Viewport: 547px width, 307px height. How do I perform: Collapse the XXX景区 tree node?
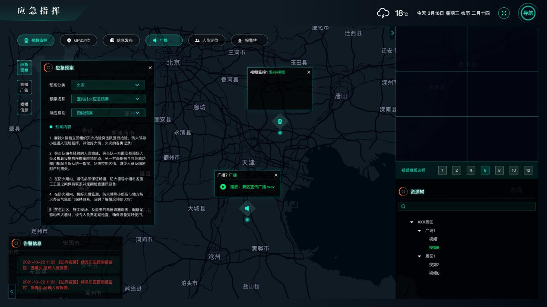click(411, 222)
